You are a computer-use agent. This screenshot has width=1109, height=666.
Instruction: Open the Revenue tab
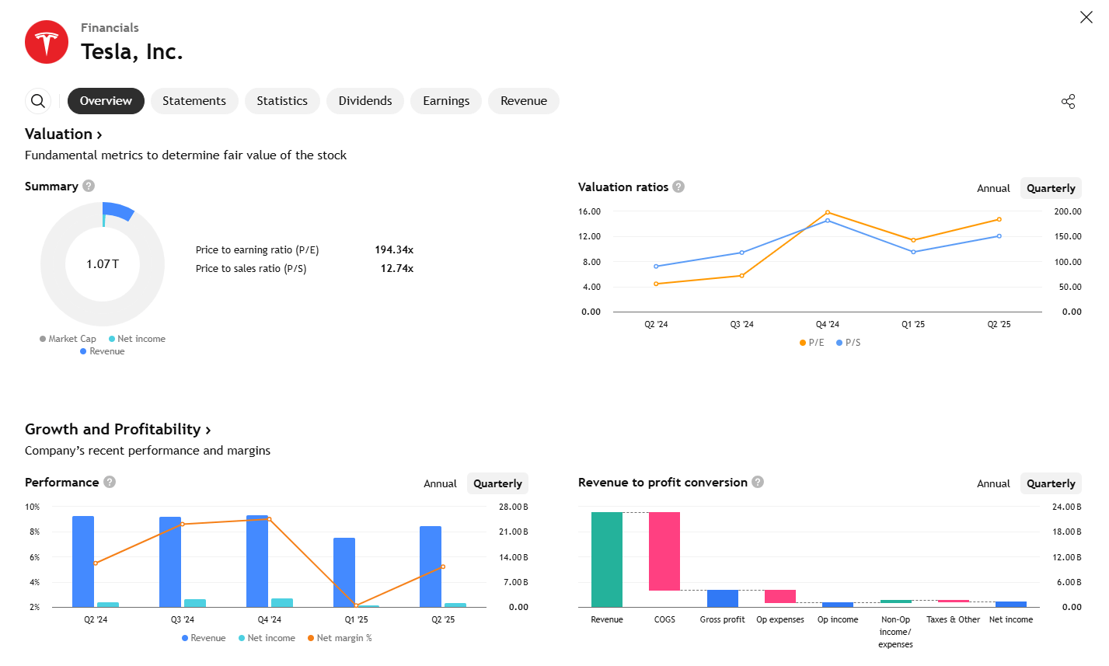coord(524,101)
